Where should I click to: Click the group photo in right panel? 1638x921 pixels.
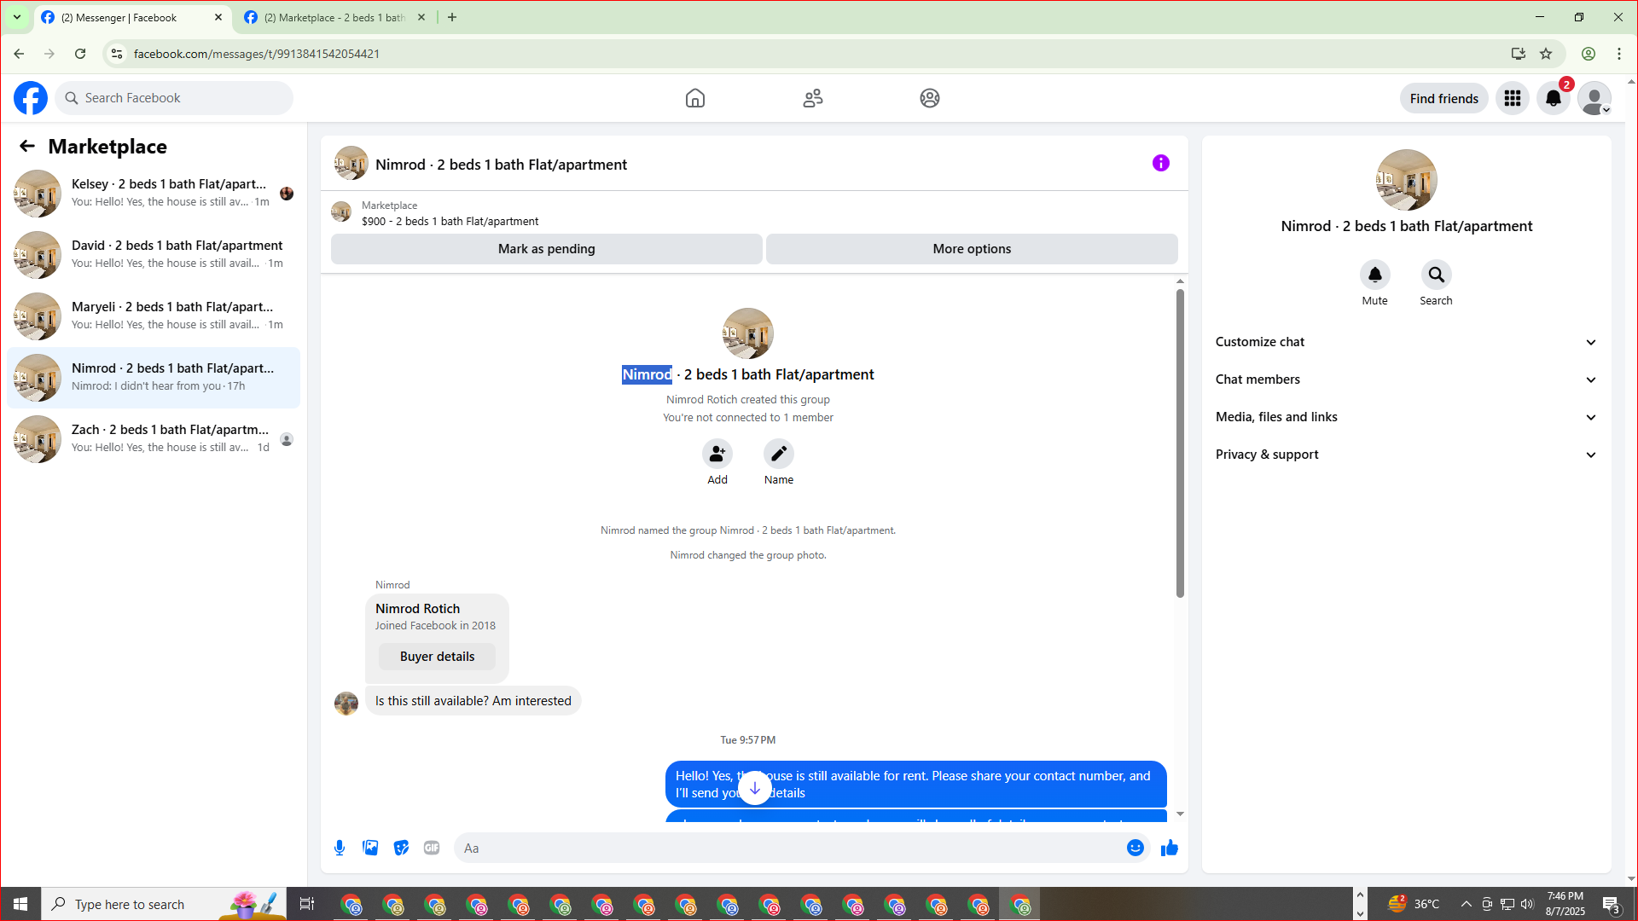tap(1407, 180)
